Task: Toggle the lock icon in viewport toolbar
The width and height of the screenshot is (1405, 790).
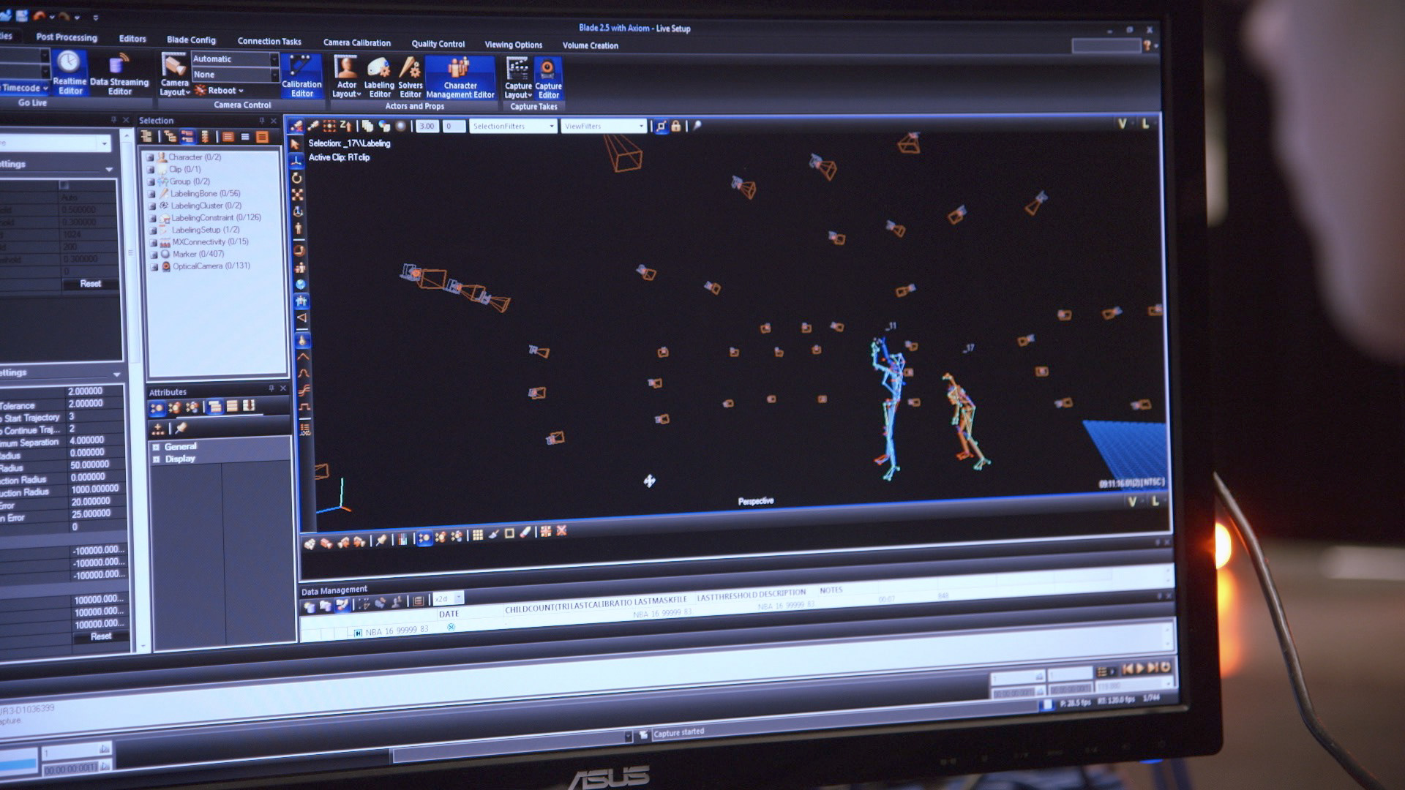Action: [676, 127]
